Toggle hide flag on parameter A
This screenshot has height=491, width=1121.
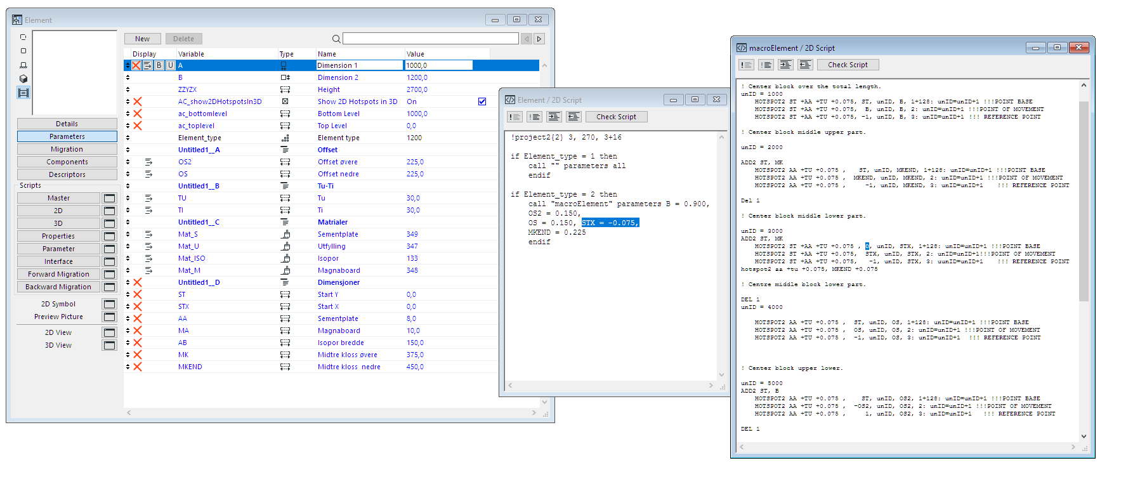[x=136, y=65]
